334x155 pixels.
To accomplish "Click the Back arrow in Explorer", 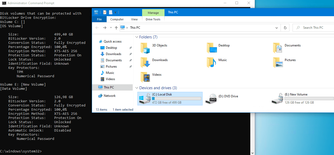I will (x=97, y=28).
